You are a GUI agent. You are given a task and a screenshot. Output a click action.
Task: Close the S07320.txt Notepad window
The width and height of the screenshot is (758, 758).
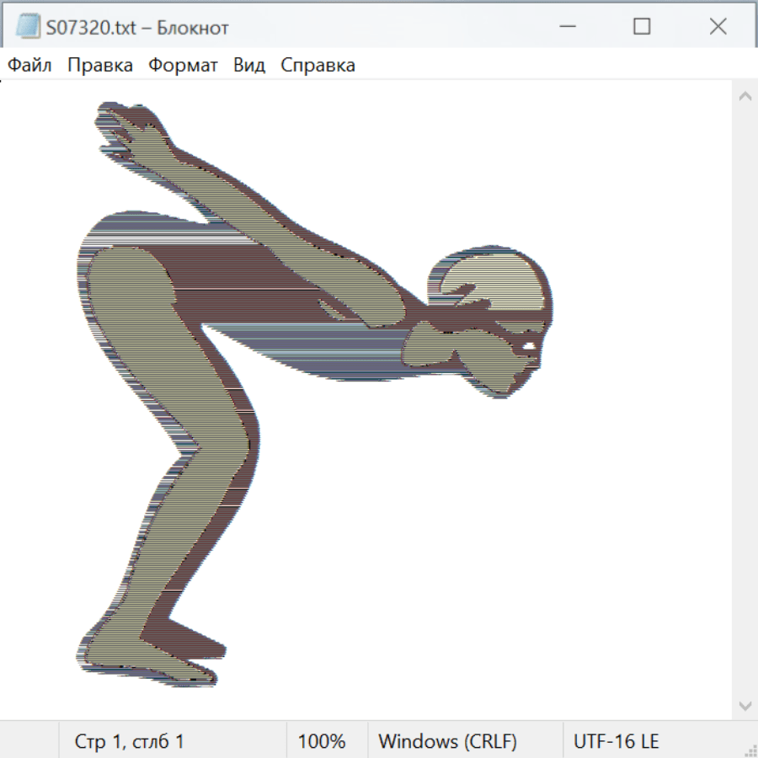coord(718,27)
